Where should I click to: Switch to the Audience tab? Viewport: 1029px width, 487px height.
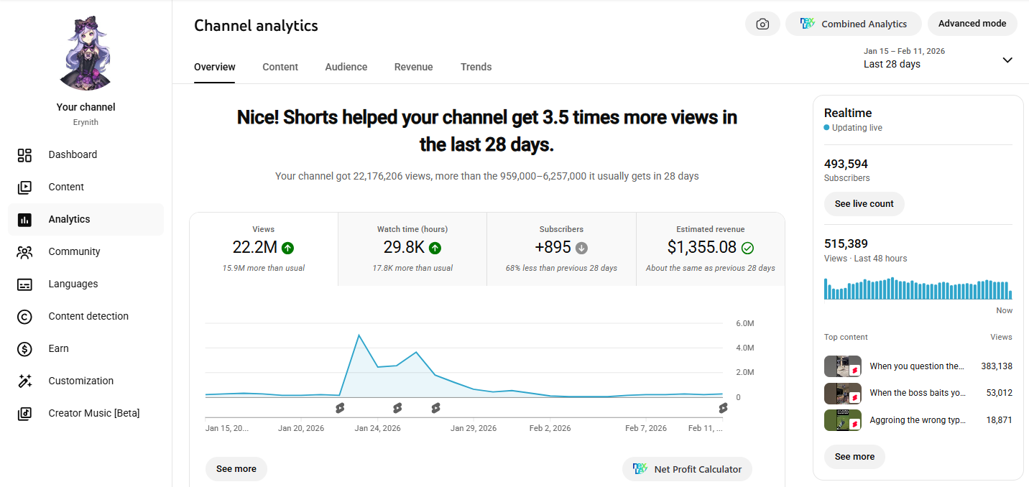click(346, 67)
